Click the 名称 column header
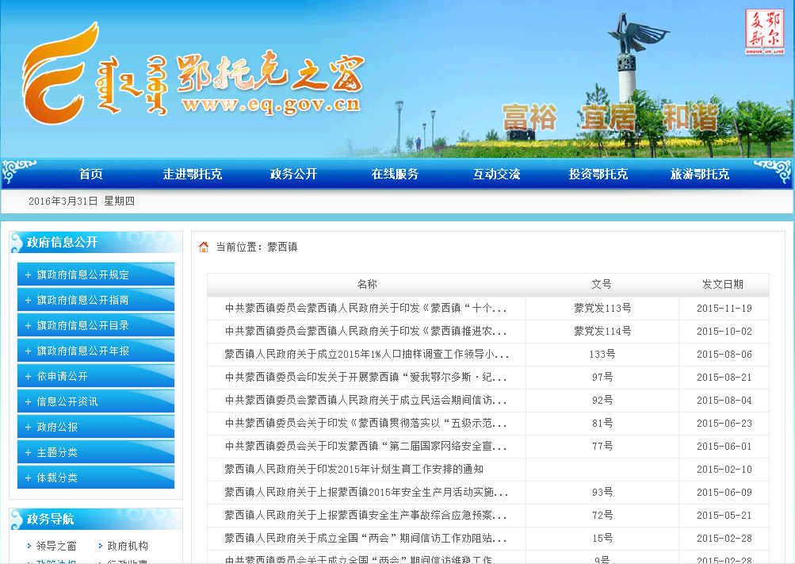The image size is (795, 564). pos(367,285)
